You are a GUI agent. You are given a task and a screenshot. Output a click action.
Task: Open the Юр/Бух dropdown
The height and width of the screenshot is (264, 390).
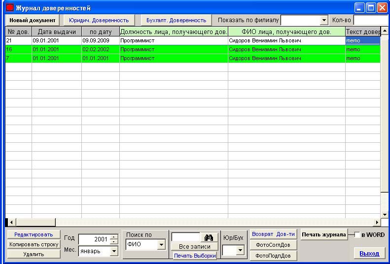[240, 251]
